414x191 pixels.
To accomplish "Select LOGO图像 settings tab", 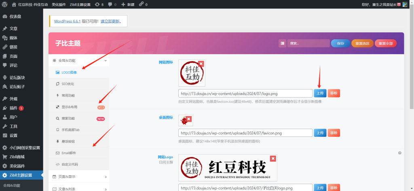I will pos(79,72).
